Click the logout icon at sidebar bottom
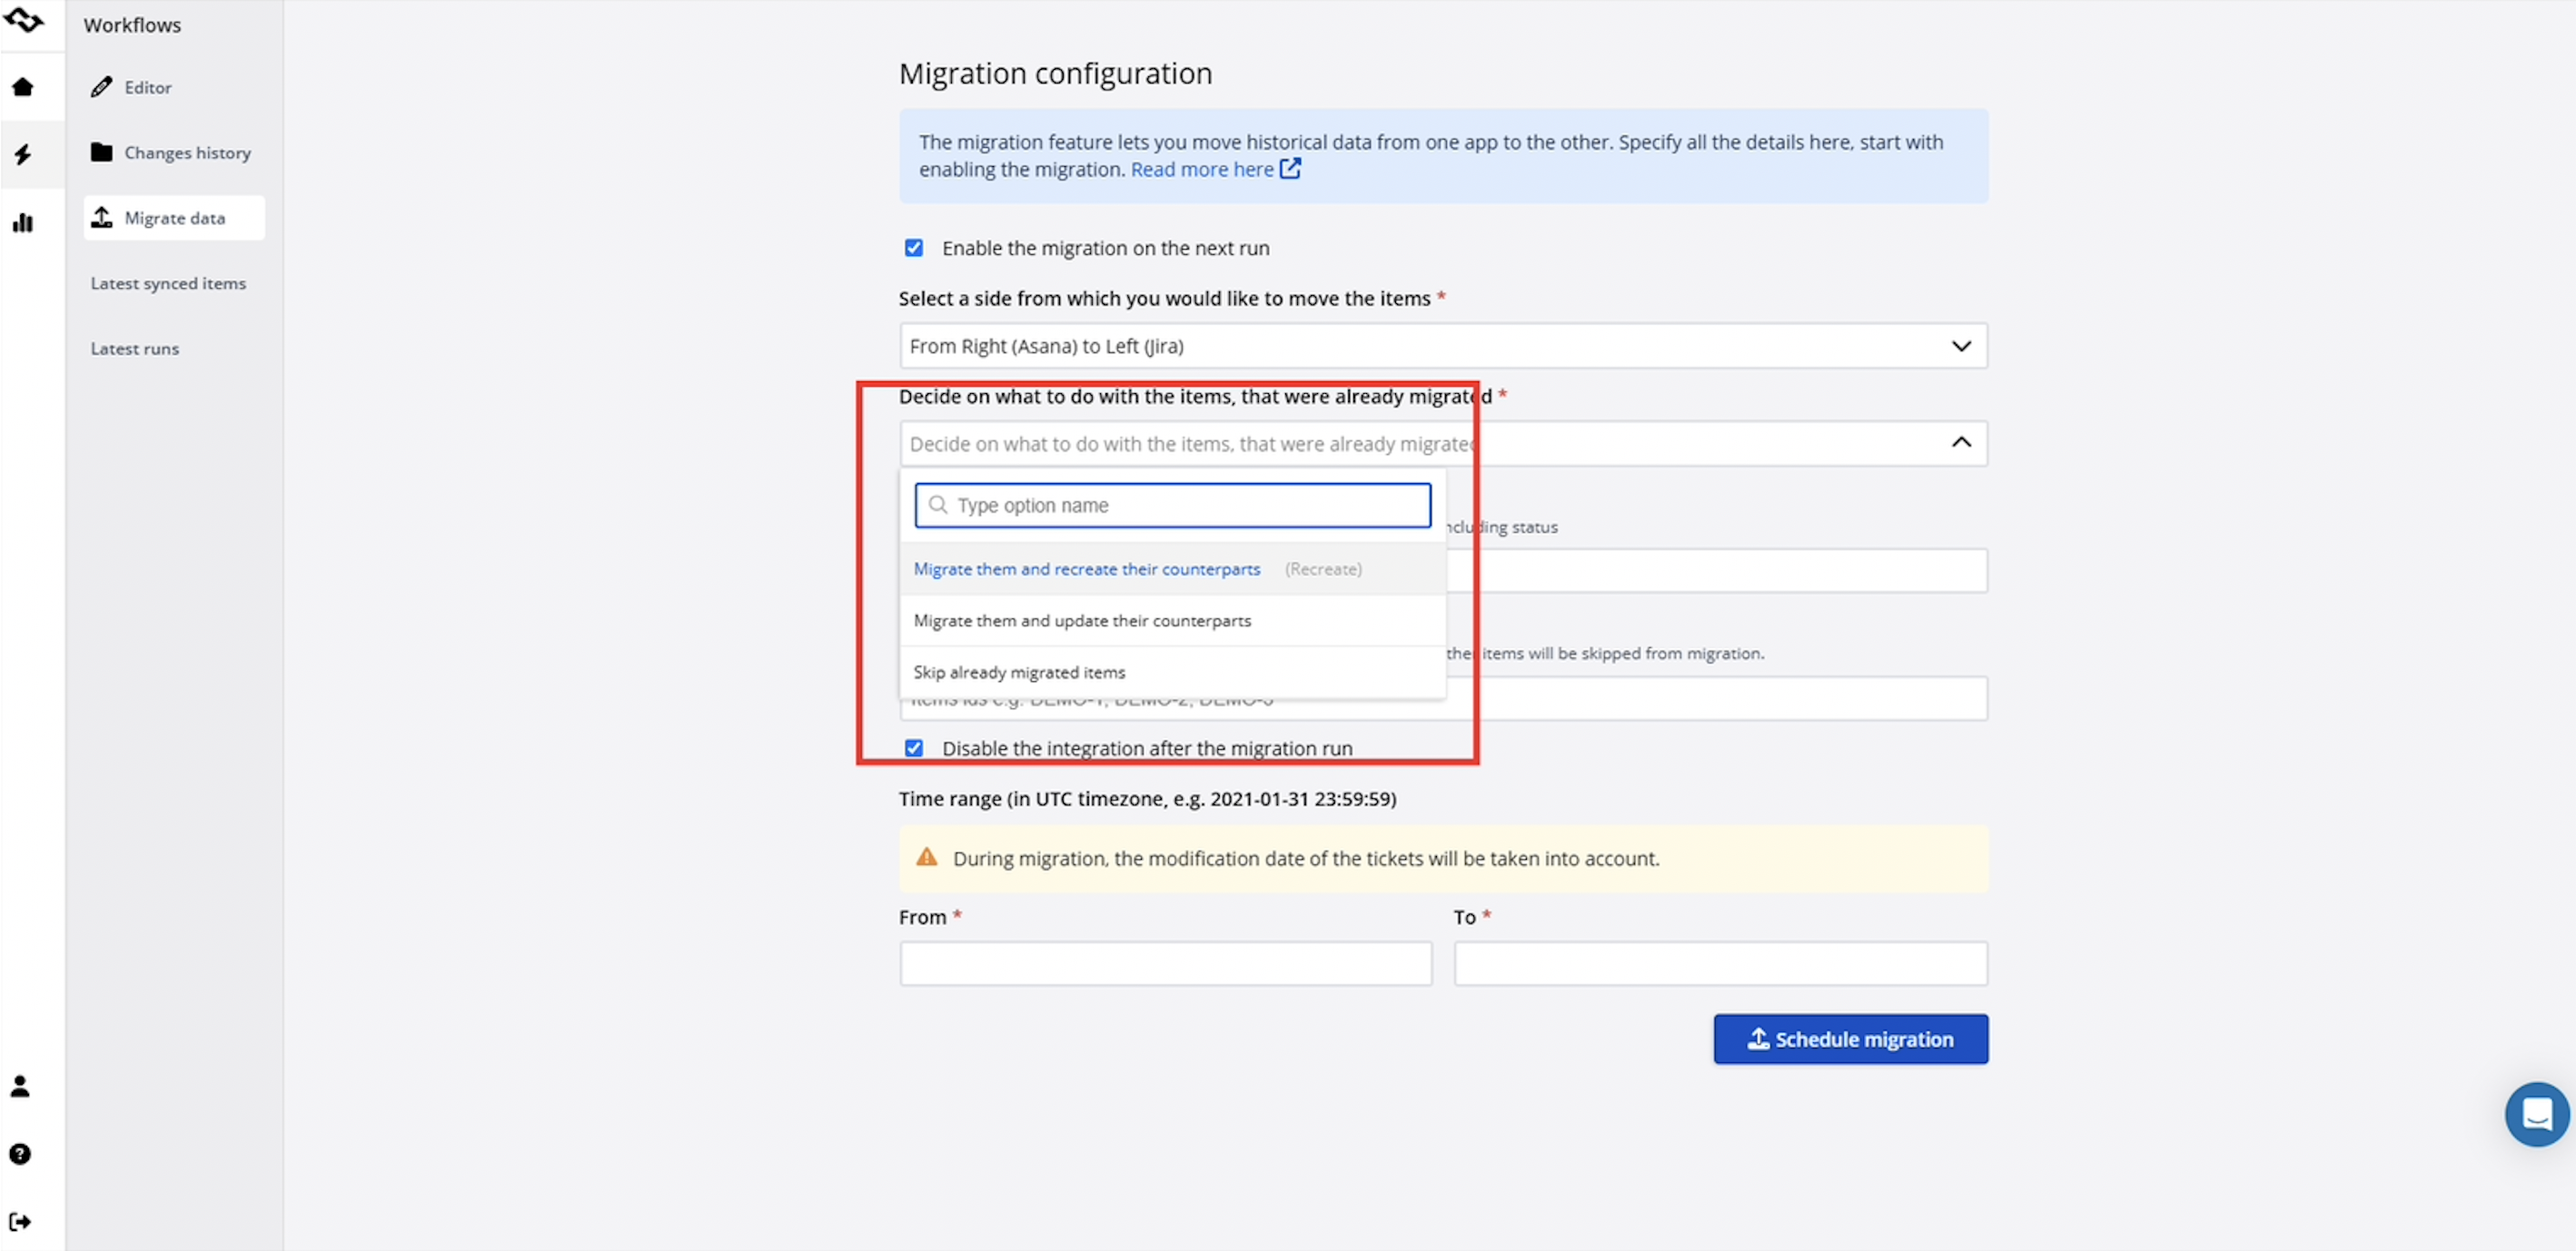This screenshot has height=1251, width=2576. pos(20,1220)
